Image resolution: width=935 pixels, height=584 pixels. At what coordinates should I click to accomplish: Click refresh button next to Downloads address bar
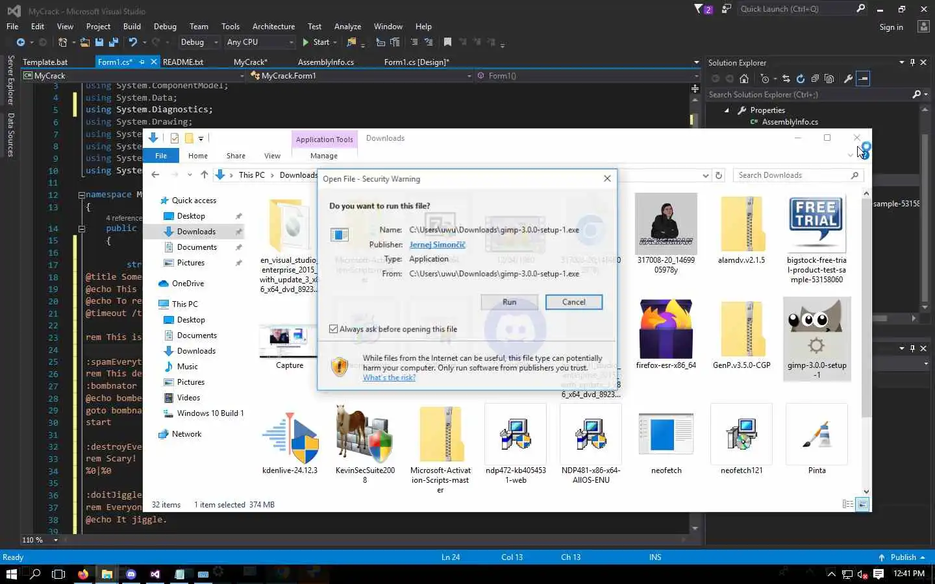coord(719,175)
